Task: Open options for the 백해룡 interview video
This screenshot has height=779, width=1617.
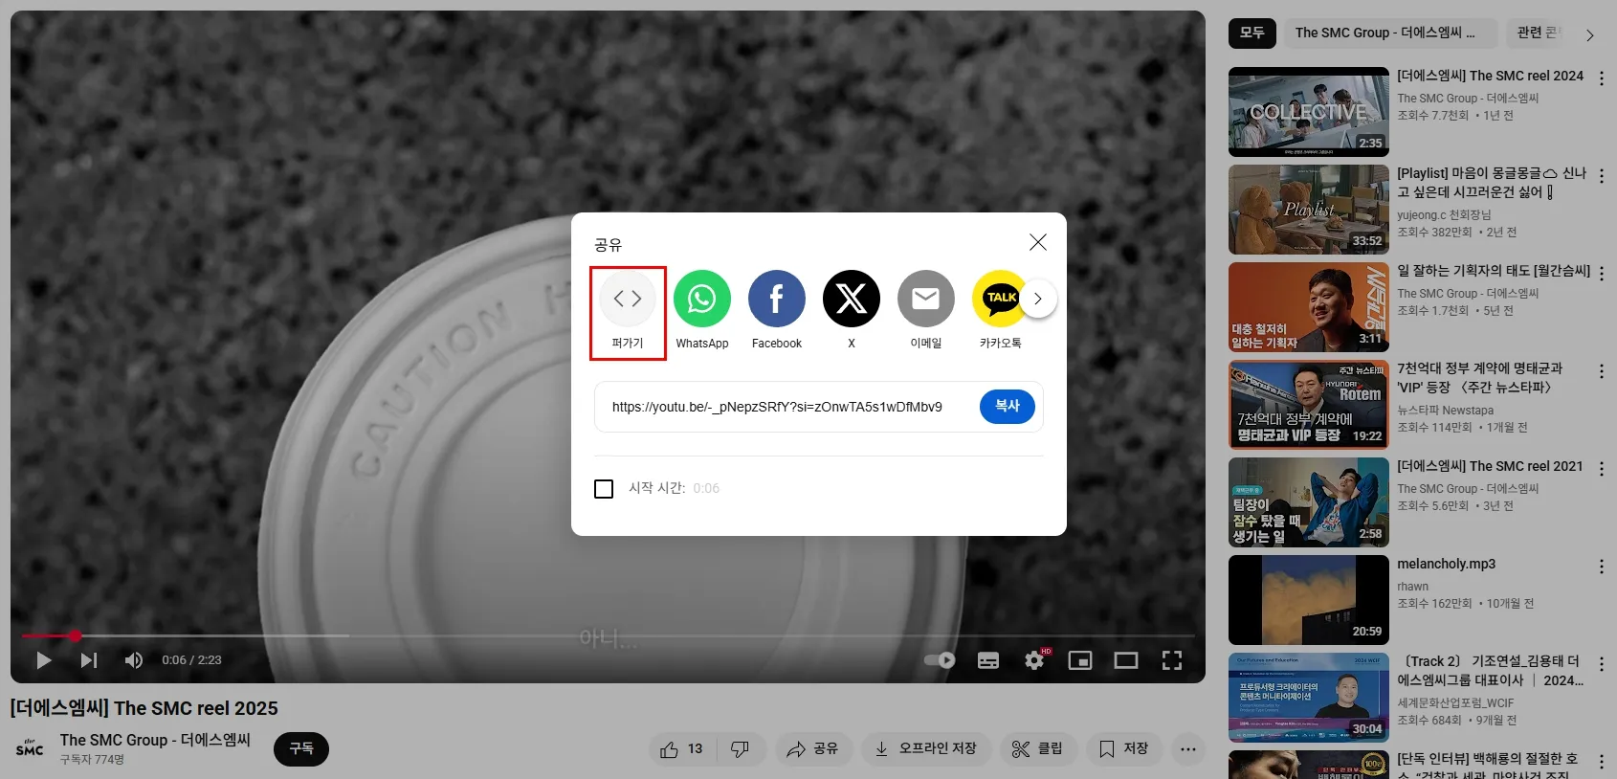Action: [x=1602, y=762]
